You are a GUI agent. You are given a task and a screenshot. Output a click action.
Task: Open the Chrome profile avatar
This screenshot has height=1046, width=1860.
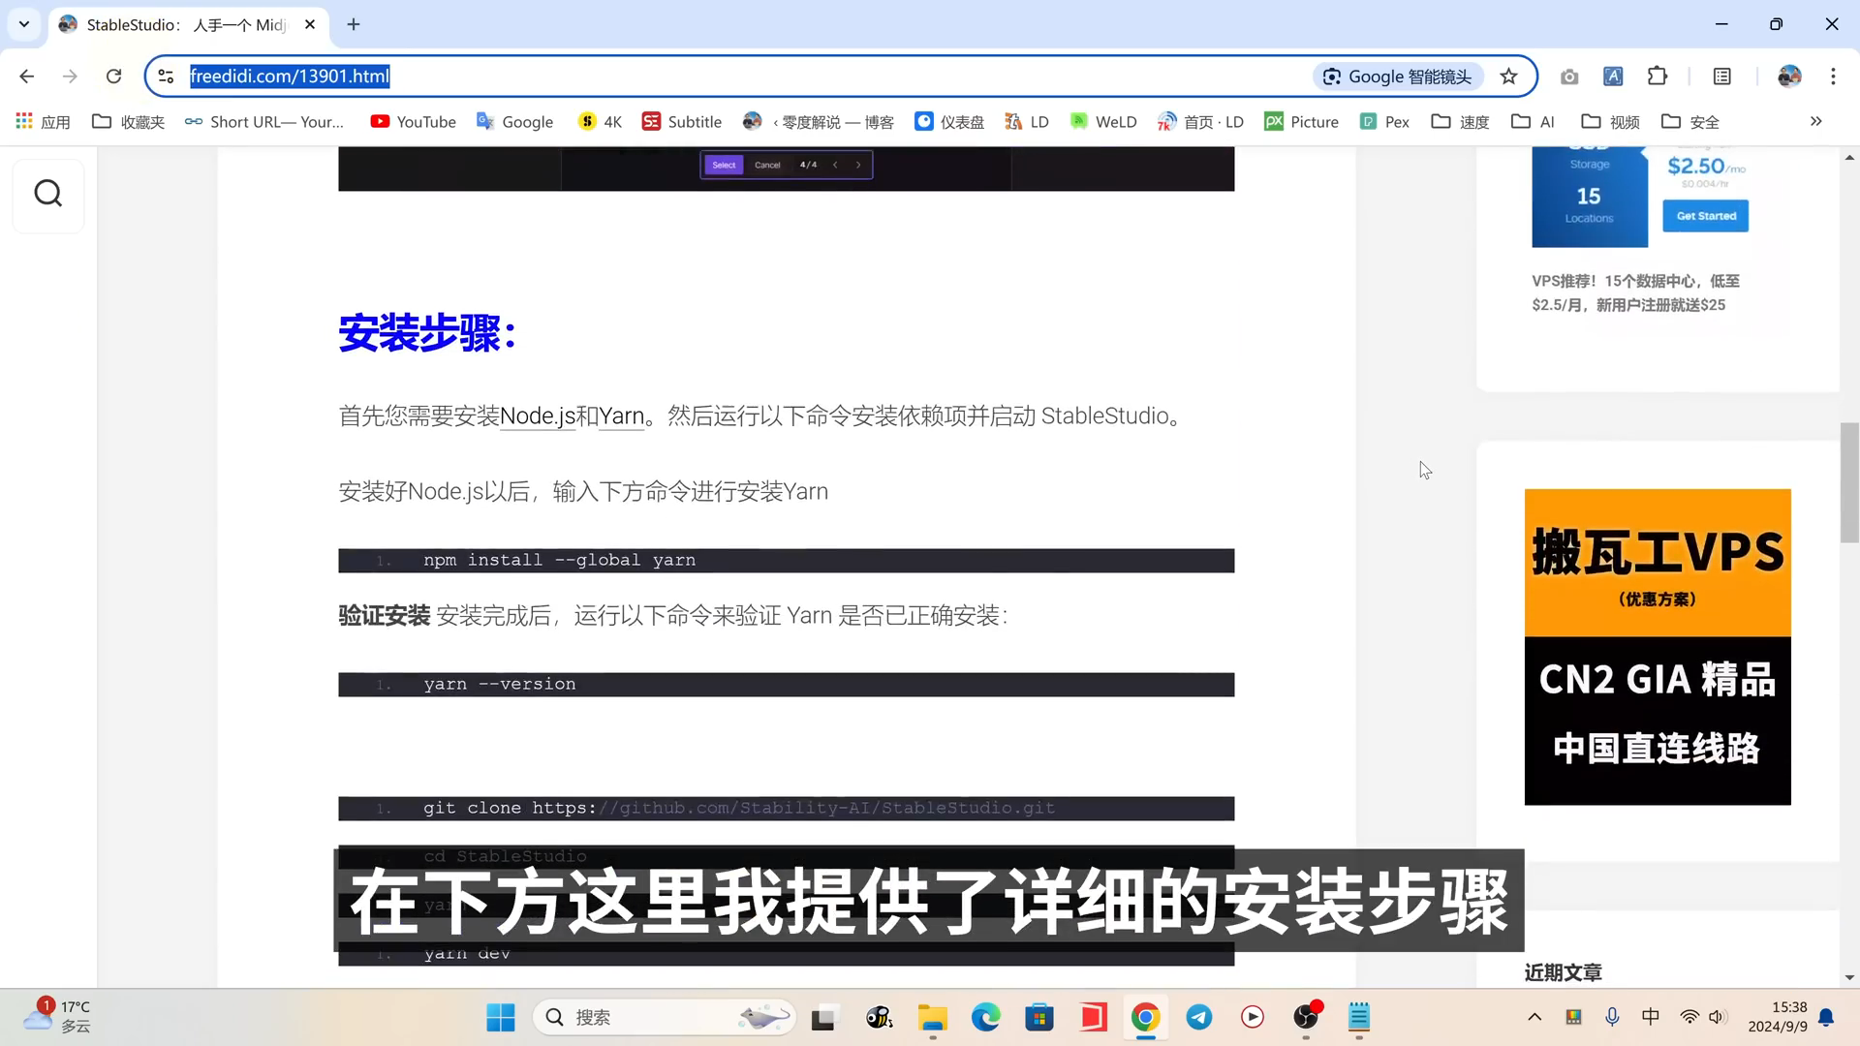pos(1789,77)
